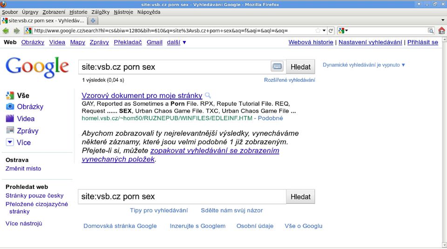Click the preview magnifier next to result title
The width and height of the screenshot is (447, 249).
point(208,95)
